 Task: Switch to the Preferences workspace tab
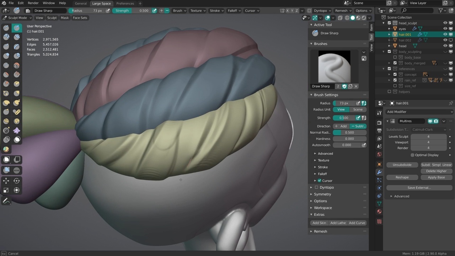[x=125, y=4]
